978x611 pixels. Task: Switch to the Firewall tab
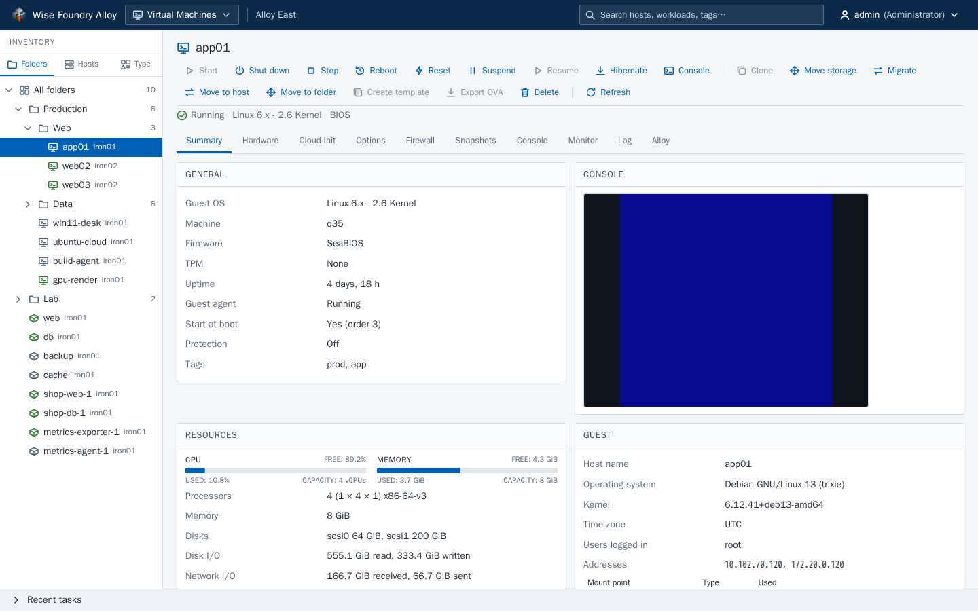click(420, 141)
